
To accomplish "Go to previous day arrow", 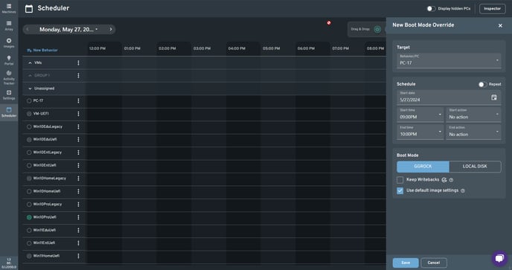I will coord(28,30).
